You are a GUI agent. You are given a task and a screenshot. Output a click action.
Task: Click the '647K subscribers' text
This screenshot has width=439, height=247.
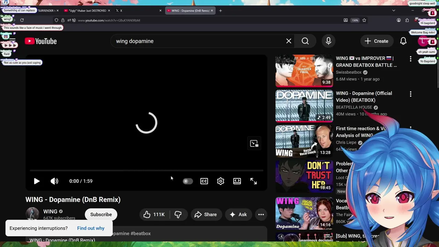click(59, 218)
